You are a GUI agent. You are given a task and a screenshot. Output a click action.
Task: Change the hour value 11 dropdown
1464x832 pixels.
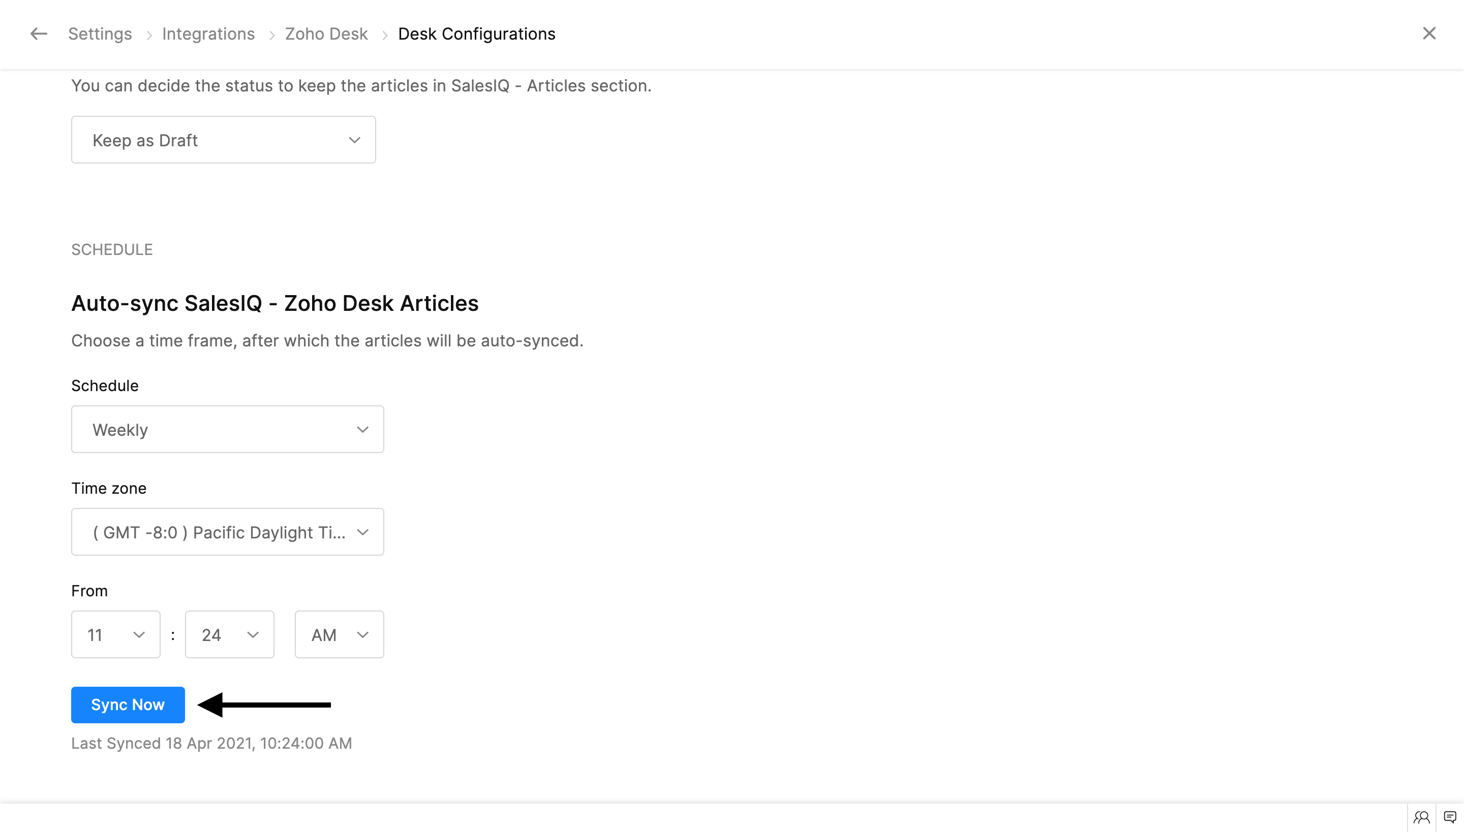(115, 634)
